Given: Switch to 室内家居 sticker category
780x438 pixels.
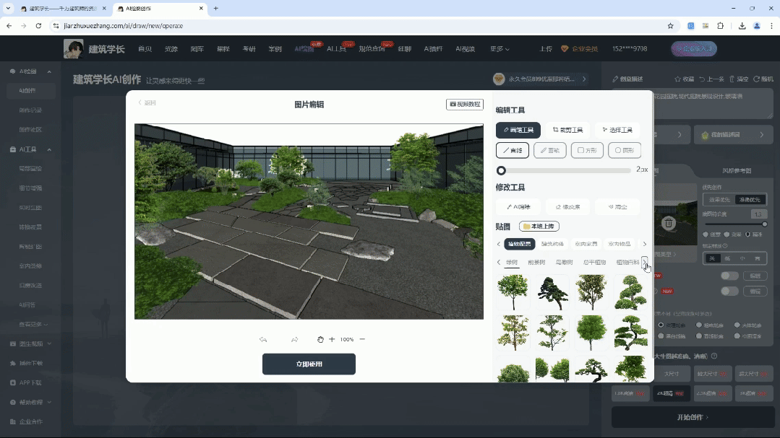Looking at the screenshot, I should click(586, 244).
